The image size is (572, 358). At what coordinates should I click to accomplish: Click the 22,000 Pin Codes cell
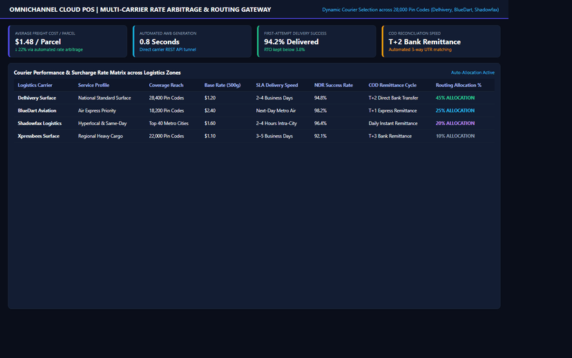(x=166, y=136)
